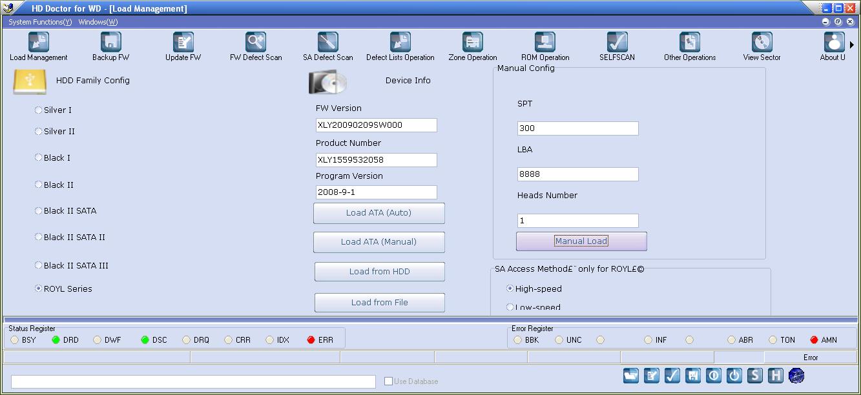The image size is (861, 395).
Task: Click the Manual Load button
Action: (581, 241)
